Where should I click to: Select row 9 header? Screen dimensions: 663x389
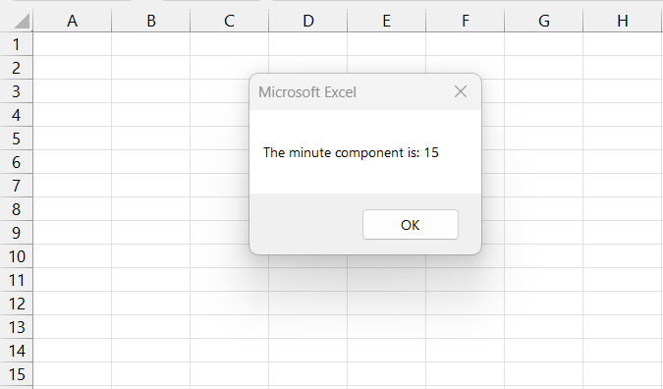[x=16, y=233]
